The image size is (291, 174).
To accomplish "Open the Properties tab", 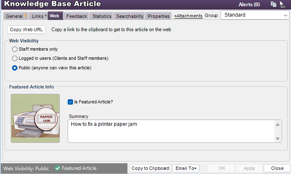I will click(x=158, y=16).
